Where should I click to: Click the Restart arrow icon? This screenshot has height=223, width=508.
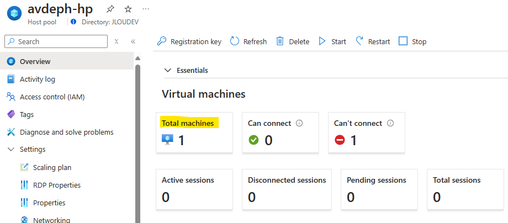pos(359,41)
